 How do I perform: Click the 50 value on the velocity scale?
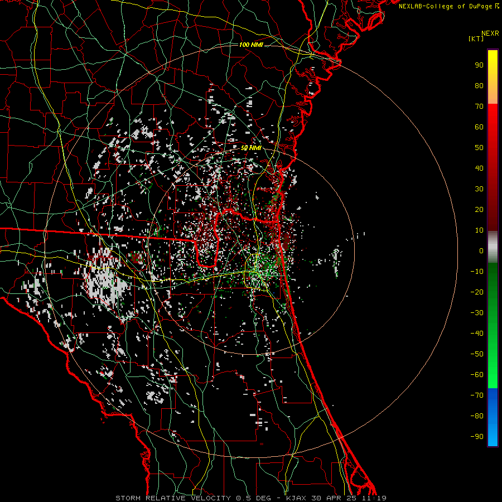479,148
